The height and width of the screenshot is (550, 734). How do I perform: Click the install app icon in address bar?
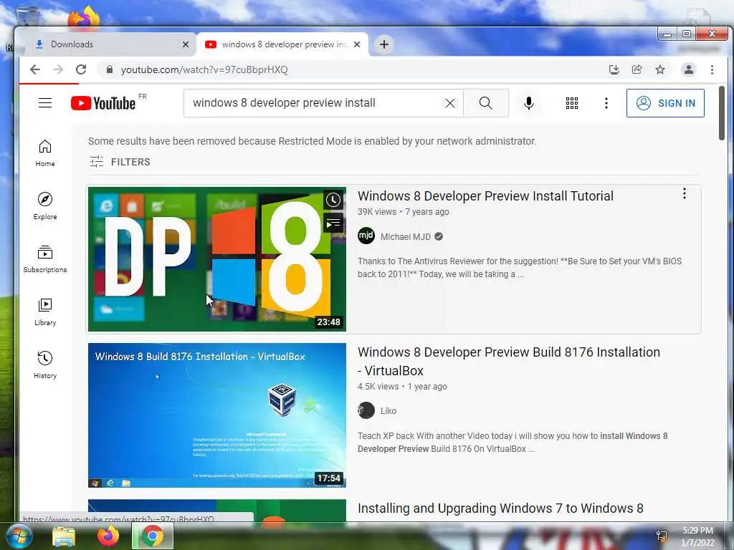tap(614, 69)
